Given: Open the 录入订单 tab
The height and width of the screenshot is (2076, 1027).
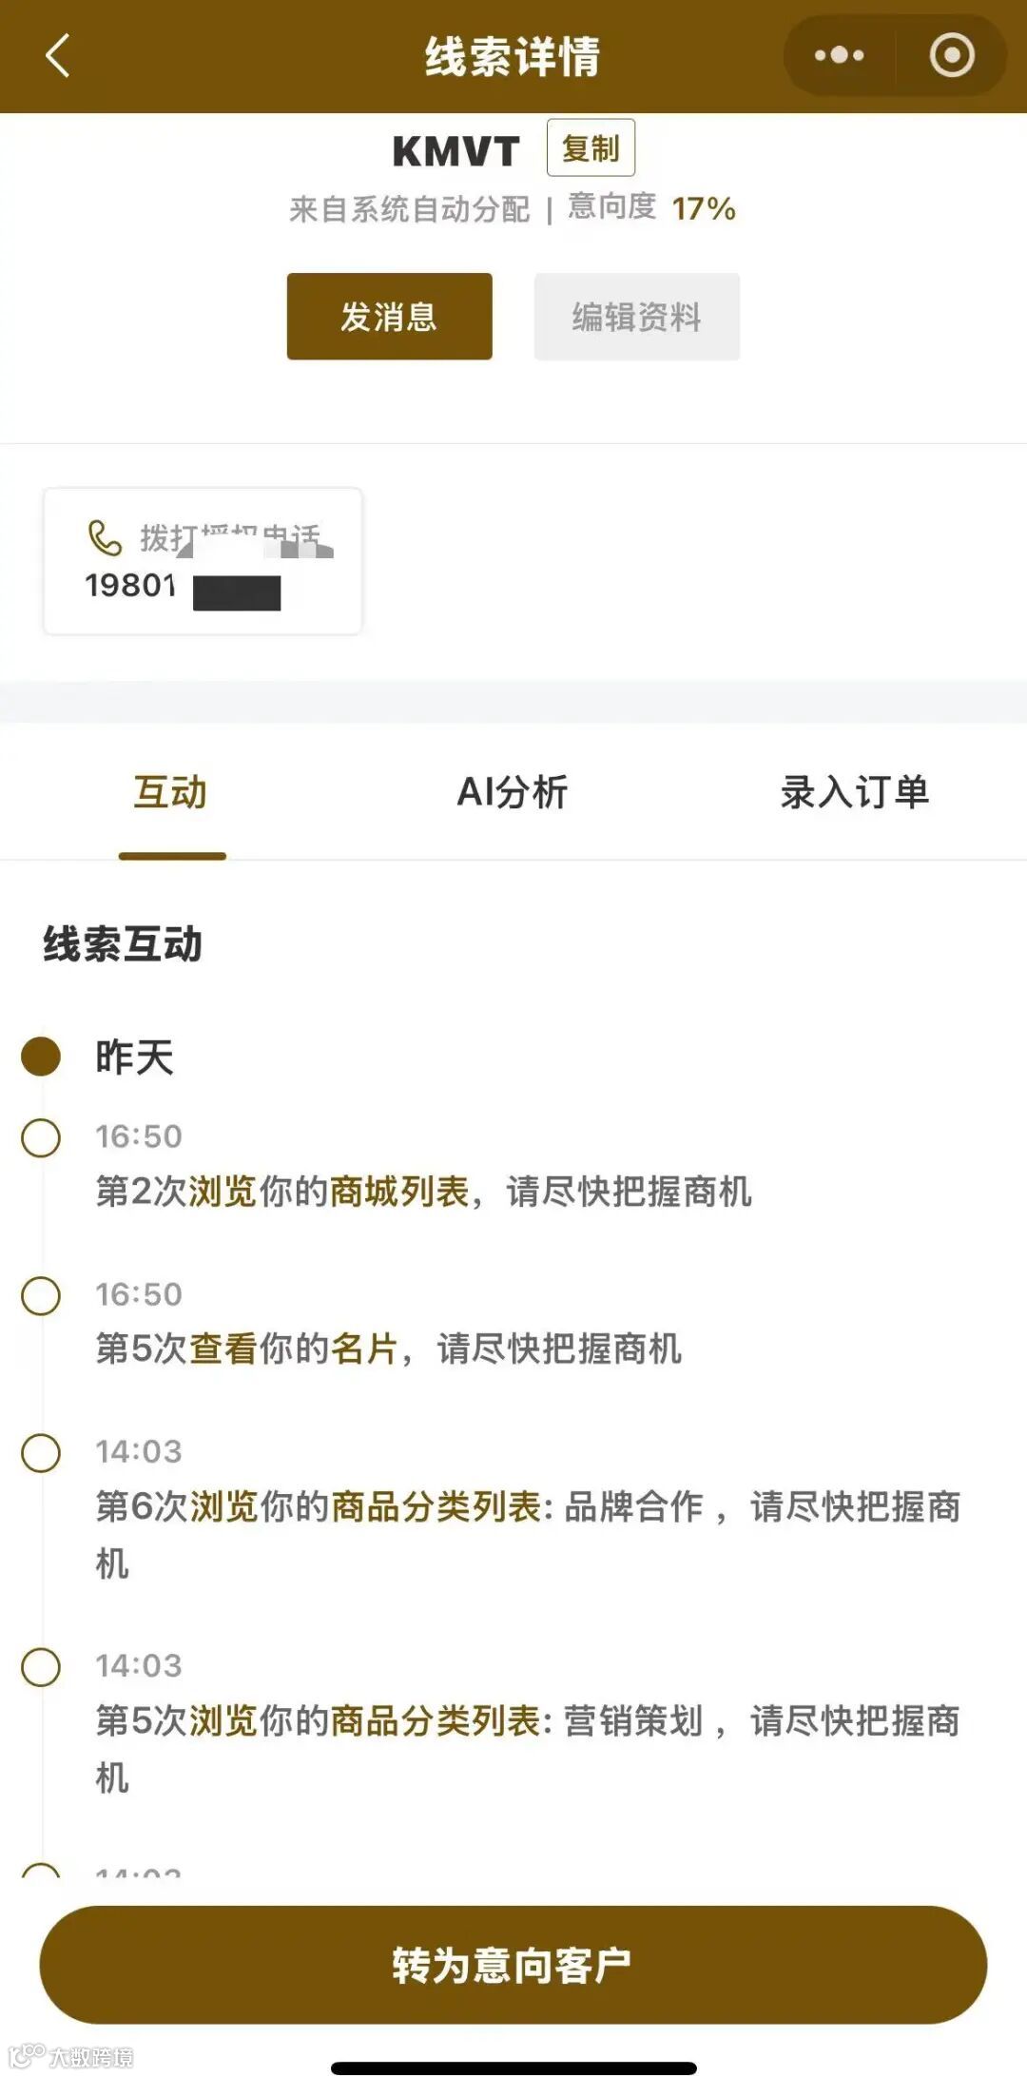Looking at the screenshot, I should tap(855, 792).
